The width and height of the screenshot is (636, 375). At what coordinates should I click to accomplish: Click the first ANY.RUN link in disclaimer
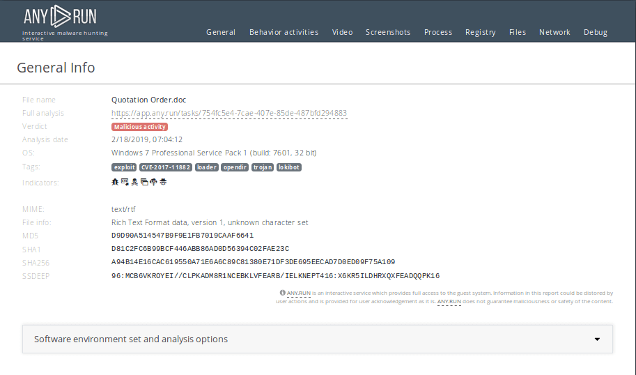299,293
